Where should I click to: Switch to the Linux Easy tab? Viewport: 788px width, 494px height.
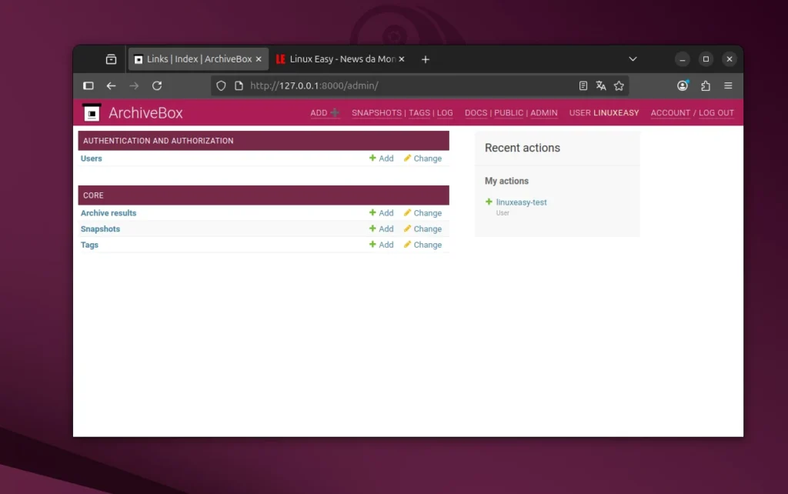click(339, 58)
